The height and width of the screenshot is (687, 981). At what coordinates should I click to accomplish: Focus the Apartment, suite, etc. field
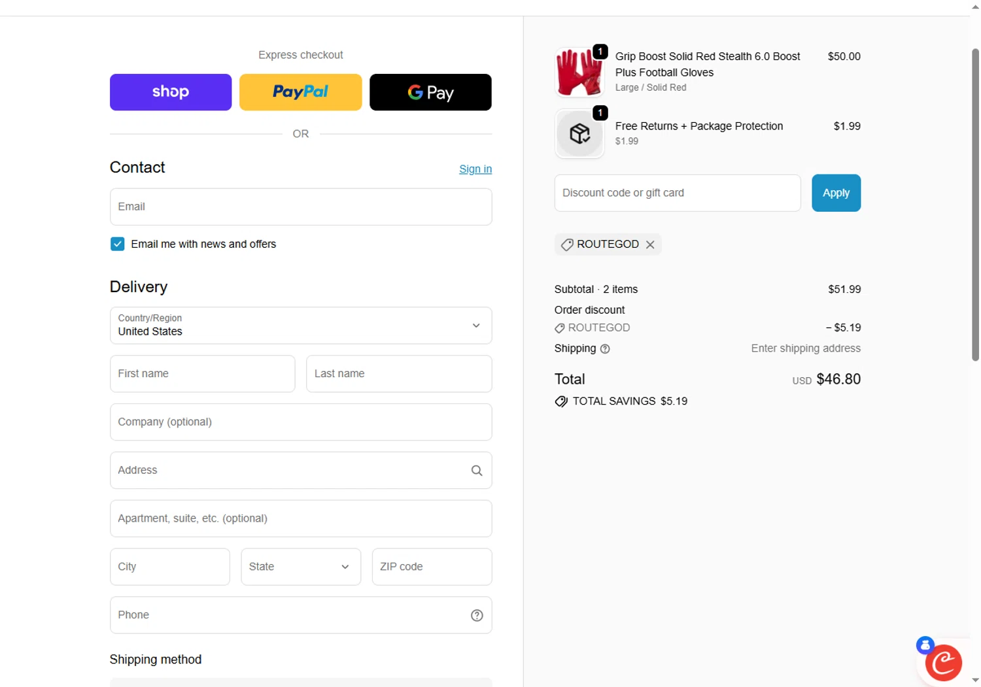click(301, 519)
